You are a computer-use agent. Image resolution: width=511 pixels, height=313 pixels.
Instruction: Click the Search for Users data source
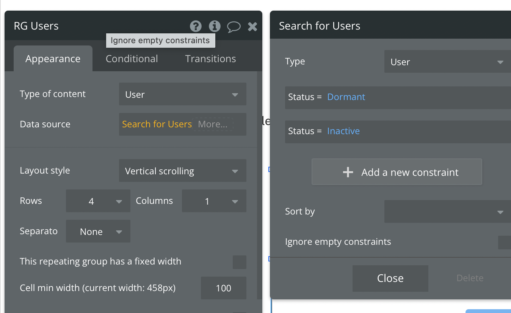pyautogui.click(x=157, y=124)
